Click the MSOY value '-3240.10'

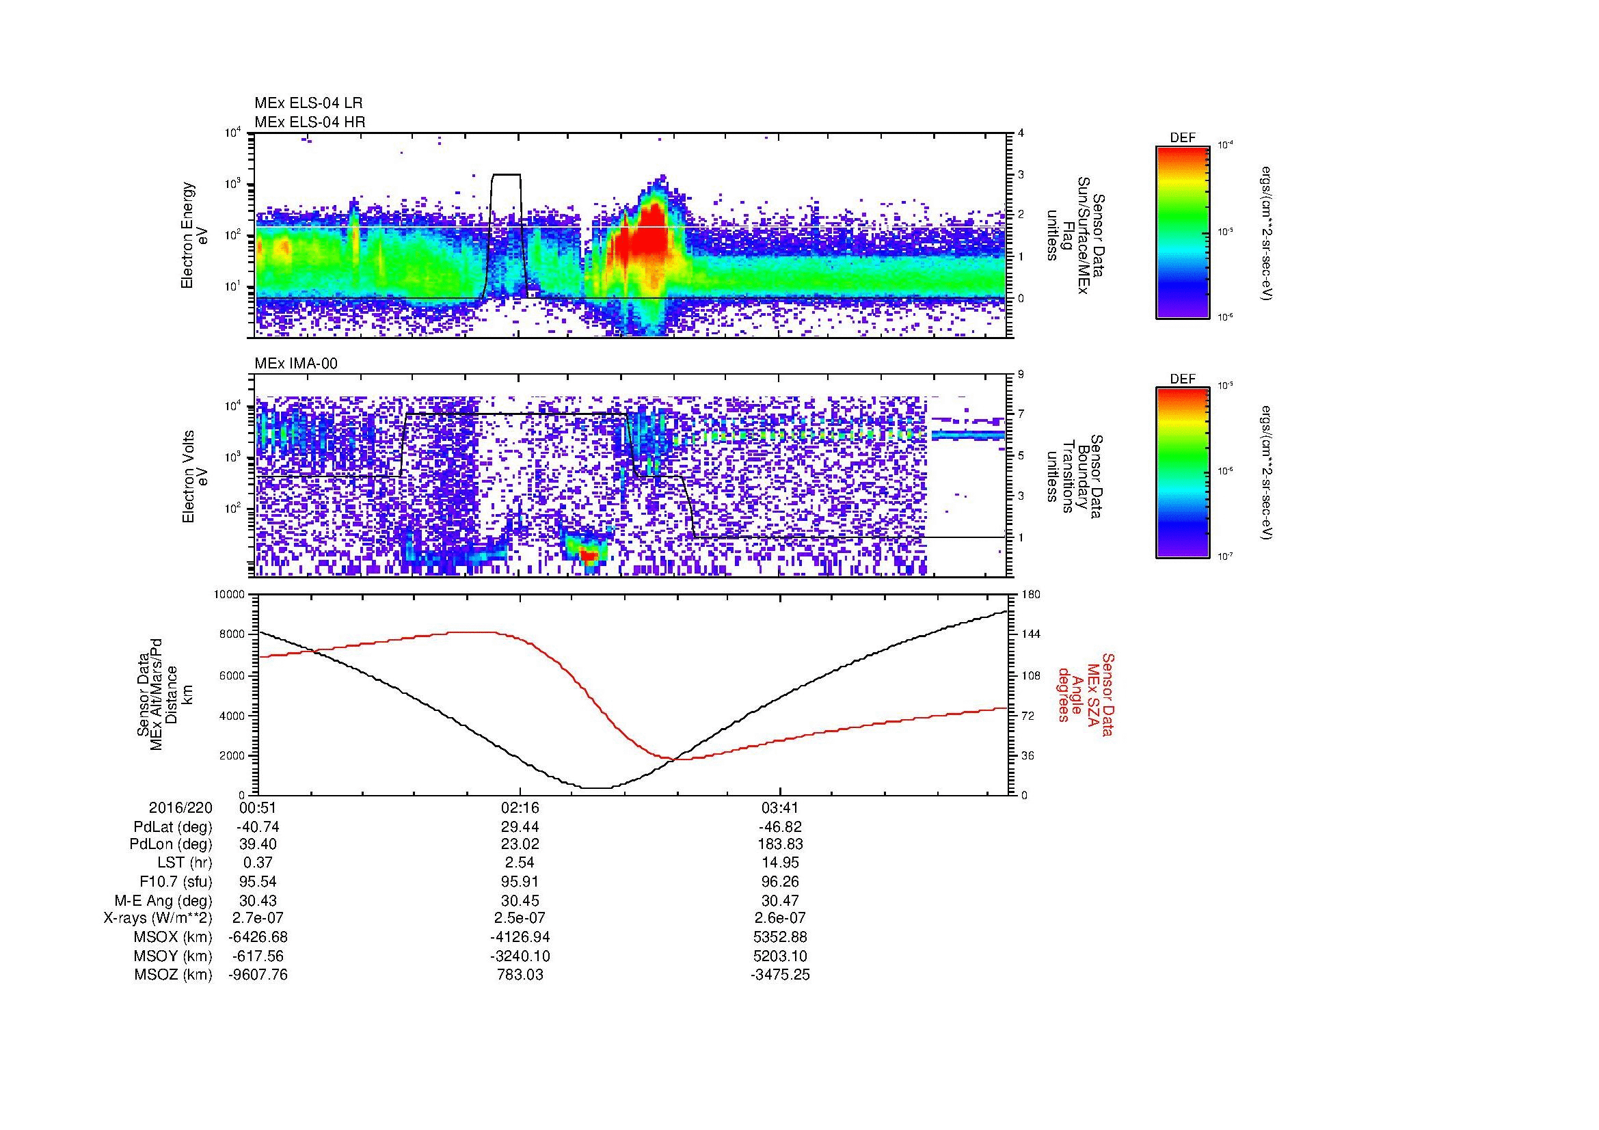[x=520, y=956]
